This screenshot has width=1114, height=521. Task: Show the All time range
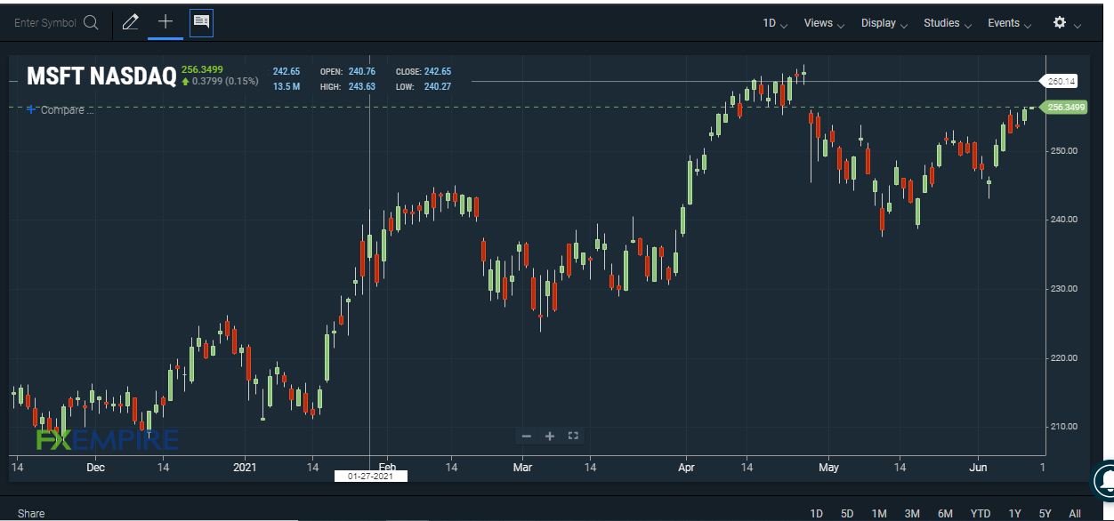(1075, 514)
